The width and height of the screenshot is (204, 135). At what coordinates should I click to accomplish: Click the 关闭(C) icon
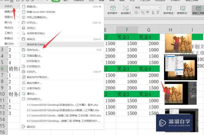(x=24, y=28)
